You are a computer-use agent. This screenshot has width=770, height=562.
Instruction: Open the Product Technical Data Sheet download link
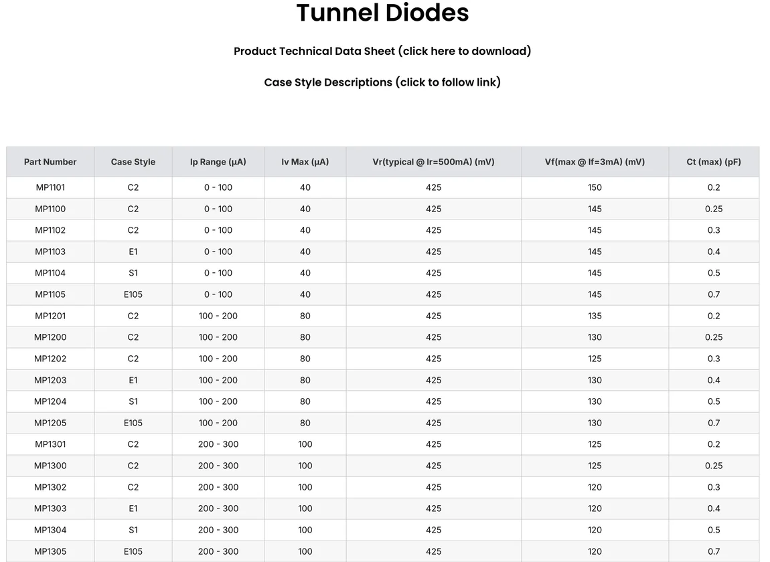click(382, 52)
